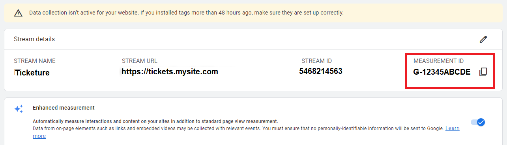The image size is (507, 145).
Task: Click the "STREAM NAME" label
Action: click(x=35, y=61)
